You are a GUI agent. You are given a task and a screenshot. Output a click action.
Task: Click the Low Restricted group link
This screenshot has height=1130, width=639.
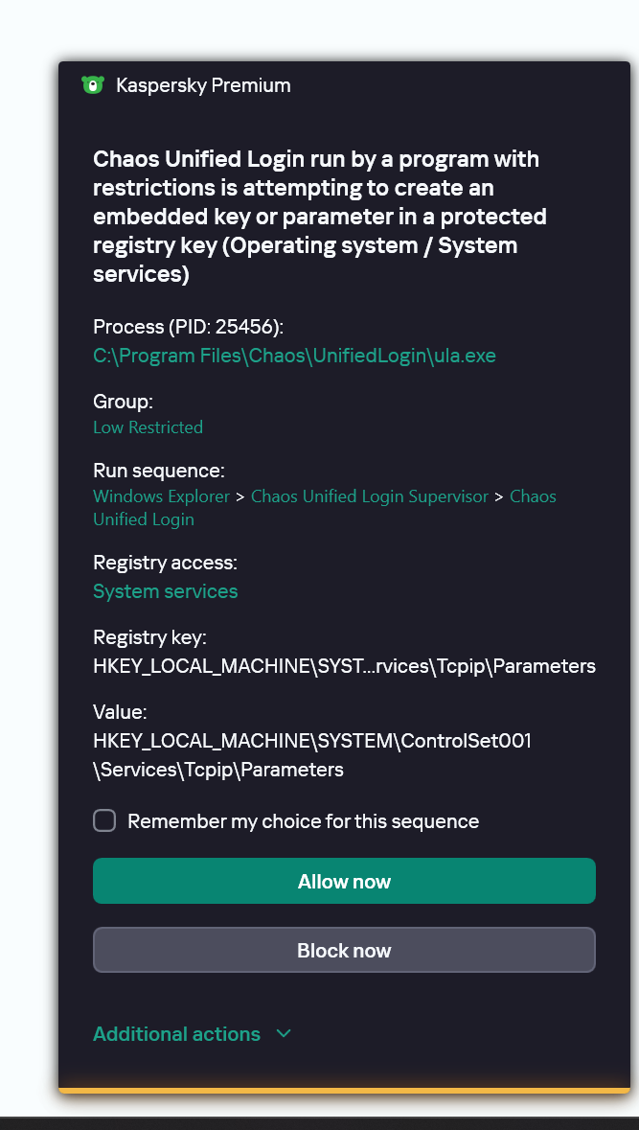[x=148, y=427]
